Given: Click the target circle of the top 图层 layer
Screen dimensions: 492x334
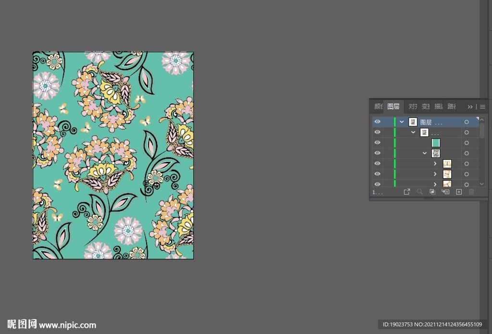Looking at the screenshot, I should pyautogui.click(x=466, y=122).
